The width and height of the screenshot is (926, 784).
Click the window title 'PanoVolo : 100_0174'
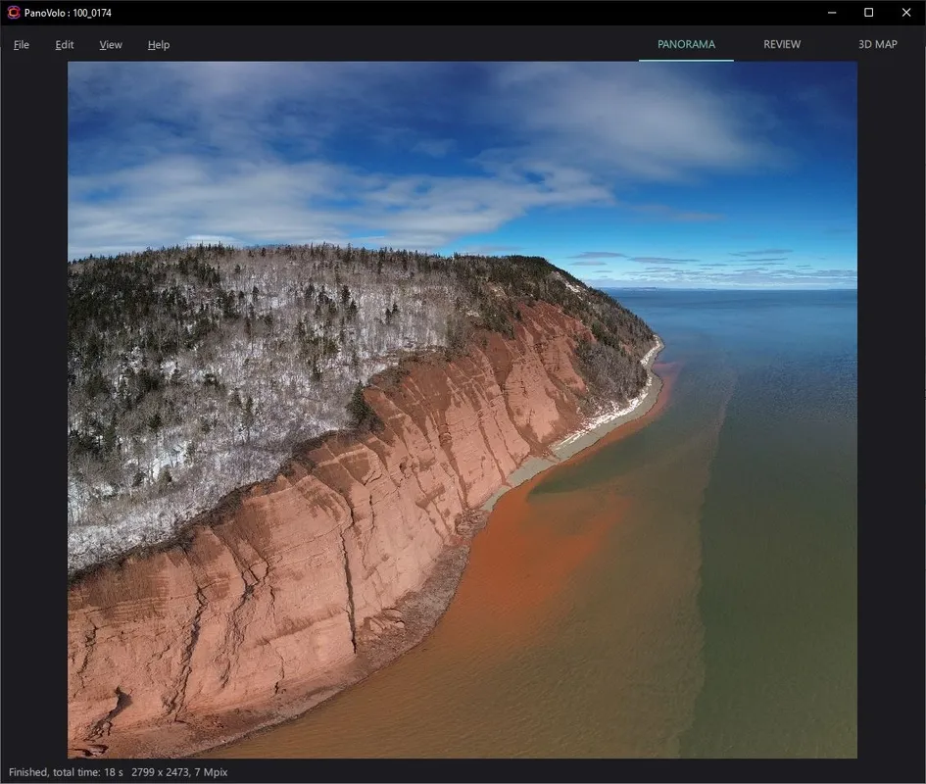69,13
